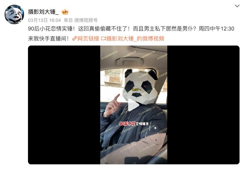The height and width of the screenshot is (172, 246).
Task: Click the car ceiling grab handle in the video
Action: [130, 61]
